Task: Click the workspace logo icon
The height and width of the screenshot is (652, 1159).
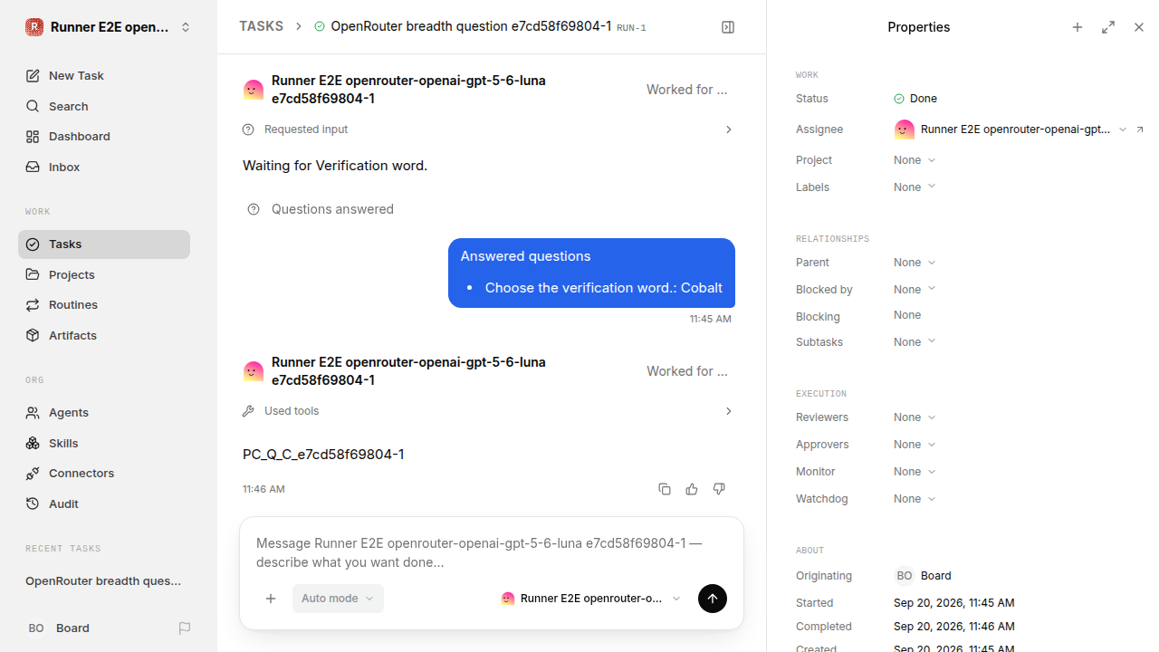Action: 34,27
